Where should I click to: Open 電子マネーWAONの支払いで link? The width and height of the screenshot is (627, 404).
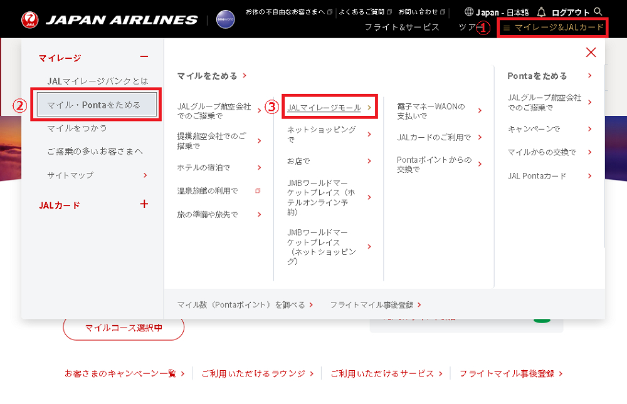[x=439, y=111]
